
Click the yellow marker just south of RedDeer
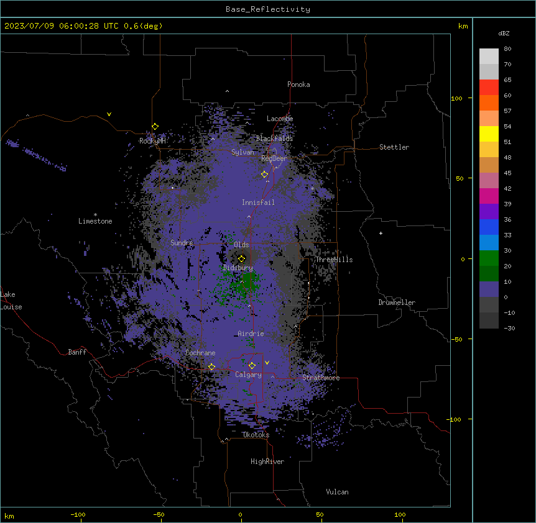click(265, 175)
